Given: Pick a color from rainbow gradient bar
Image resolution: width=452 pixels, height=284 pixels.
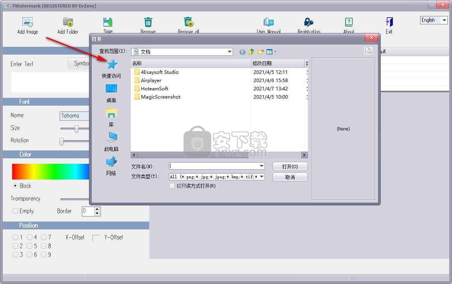Looking at the screenshot, I should pos(51,172).
